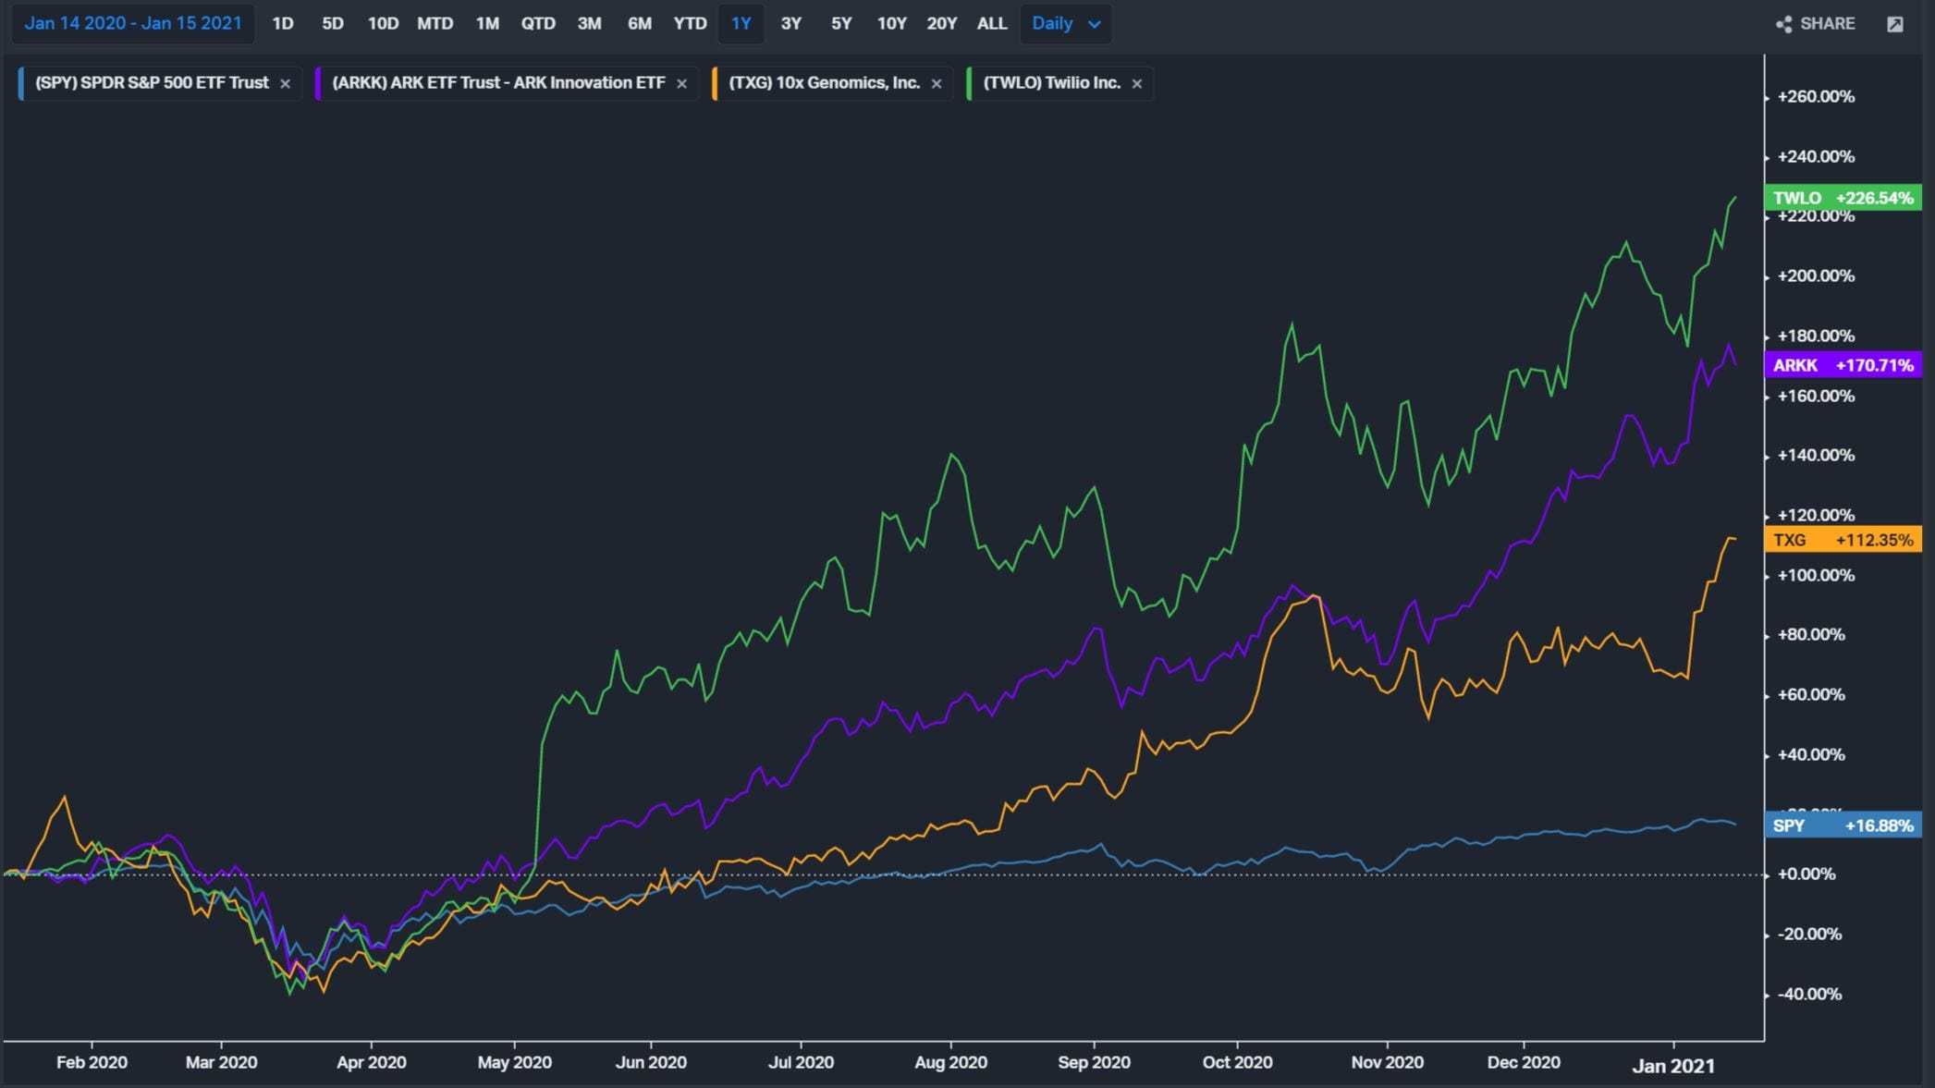Image resolution: width=1935 pixels, height=1088 pixels.
Task: Click the Feb 2020 axis label
Action: pos(92,1063)
